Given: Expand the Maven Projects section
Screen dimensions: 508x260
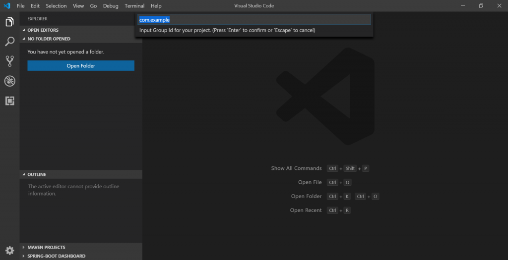Looking at the screenshot, I should click(81, 248).
